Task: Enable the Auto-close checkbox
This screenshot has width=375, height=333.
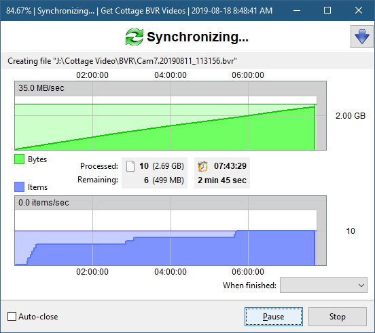Action: coord(12,317)
